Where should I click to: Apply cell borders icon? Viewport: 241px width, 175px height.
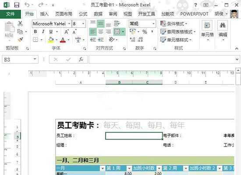tap(35, 40)
